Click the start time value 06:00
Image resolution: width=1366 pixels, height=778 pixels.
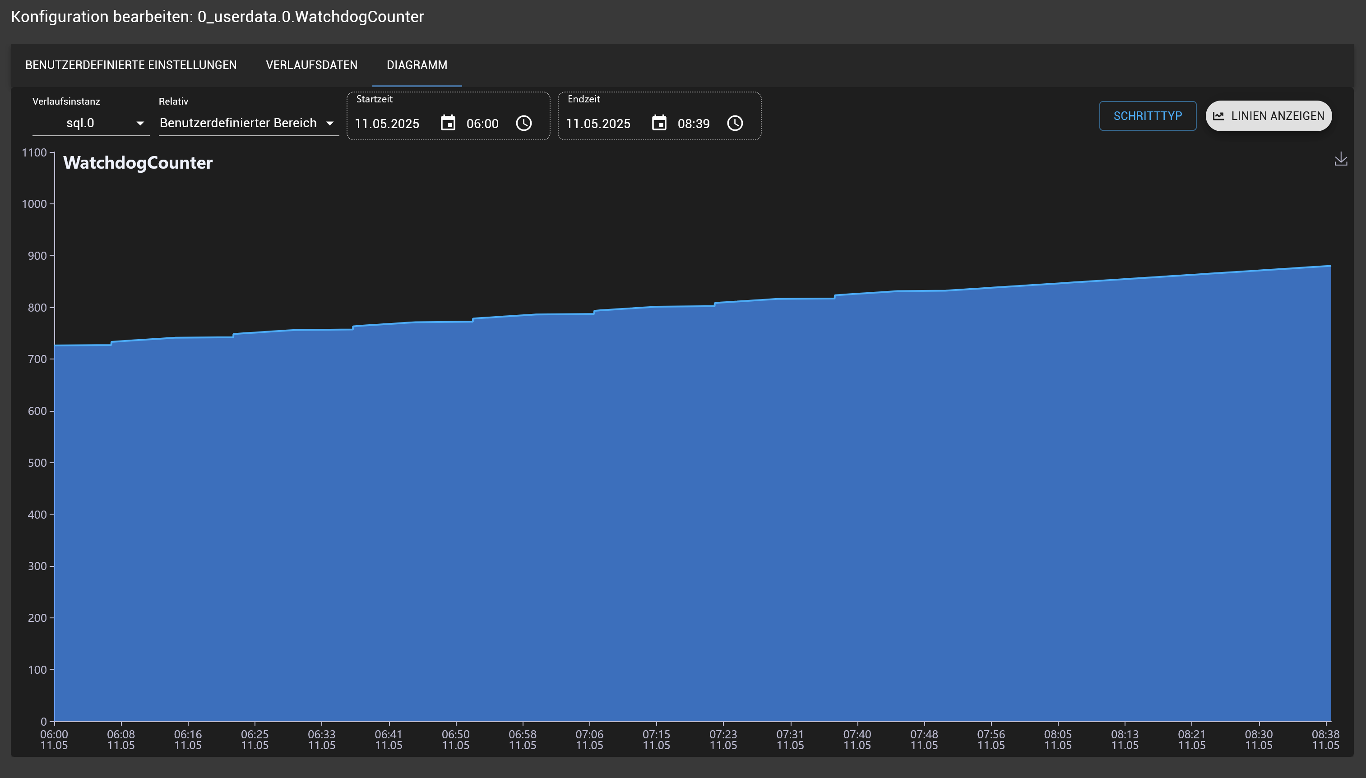(482, 124)
